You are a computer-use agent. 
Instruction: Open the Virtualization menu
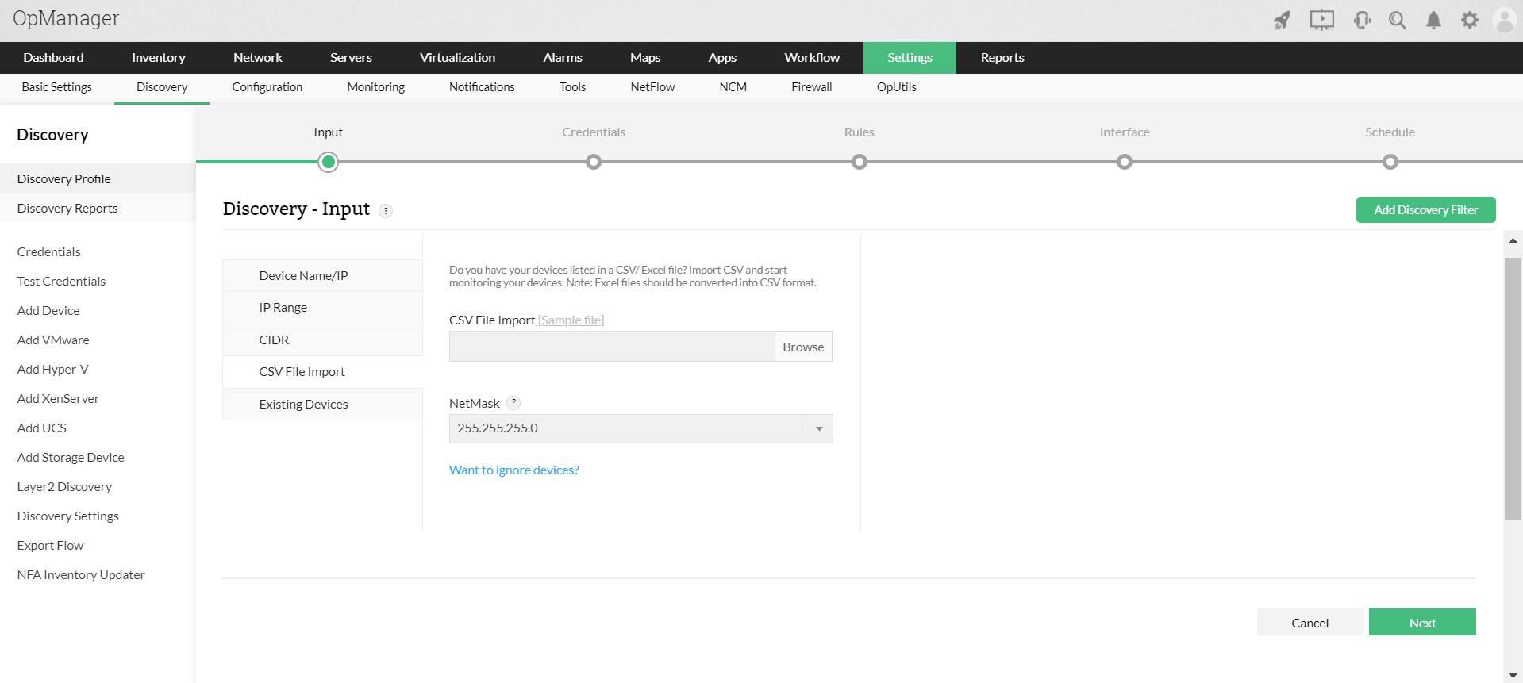[457, 57]
